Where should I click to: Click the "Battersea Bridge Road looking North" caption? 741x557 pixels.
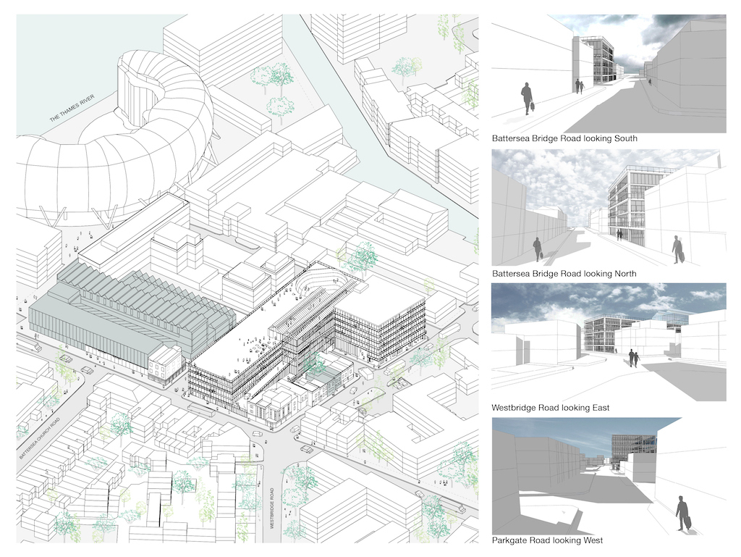(564, 273)
